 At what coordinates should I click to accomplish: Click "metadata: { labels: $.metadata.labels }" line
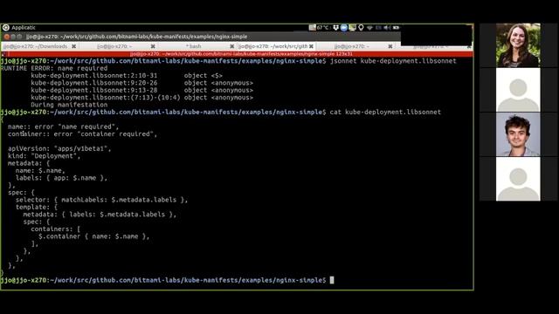100,215
